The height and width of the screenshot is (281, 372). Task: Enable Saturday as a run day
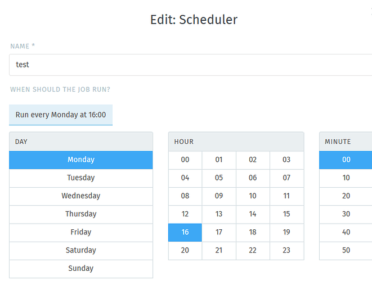pos(81,251)
